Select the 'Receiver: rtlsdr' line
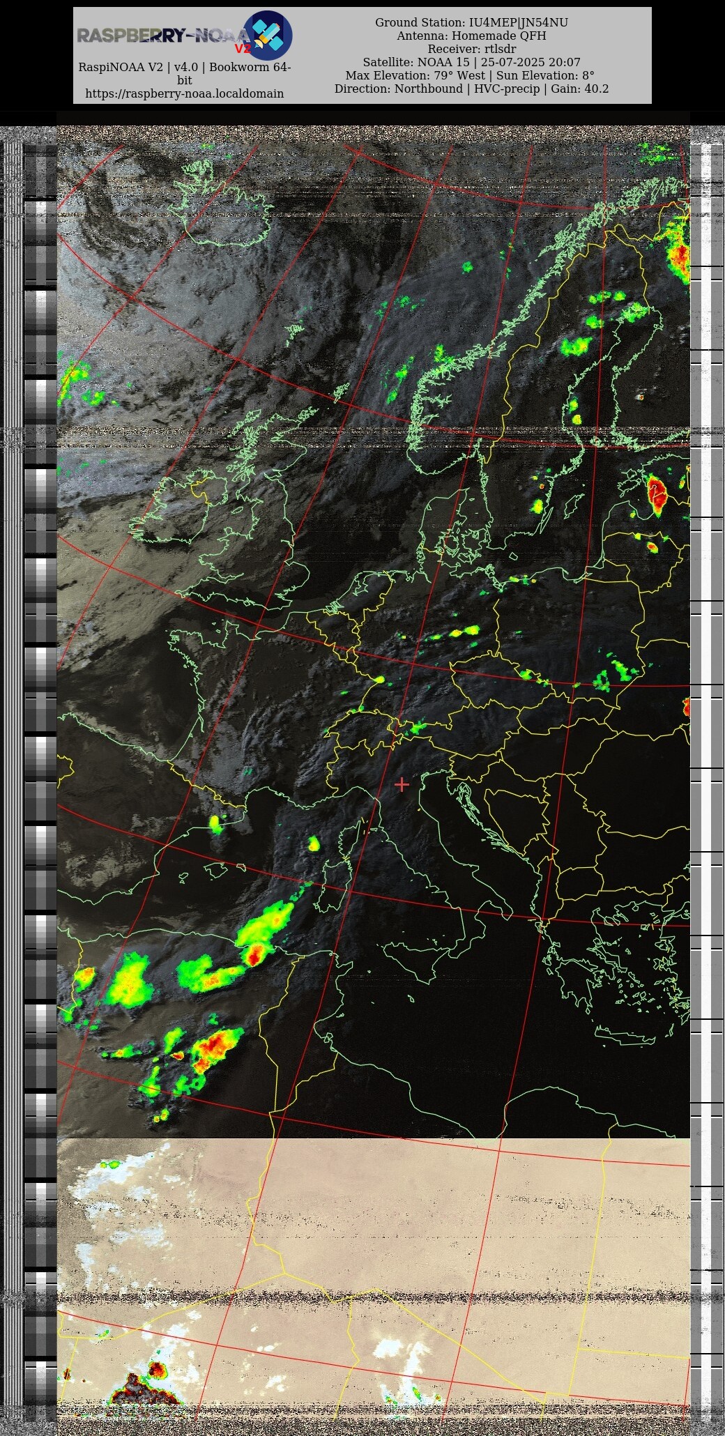 [471, 49]
